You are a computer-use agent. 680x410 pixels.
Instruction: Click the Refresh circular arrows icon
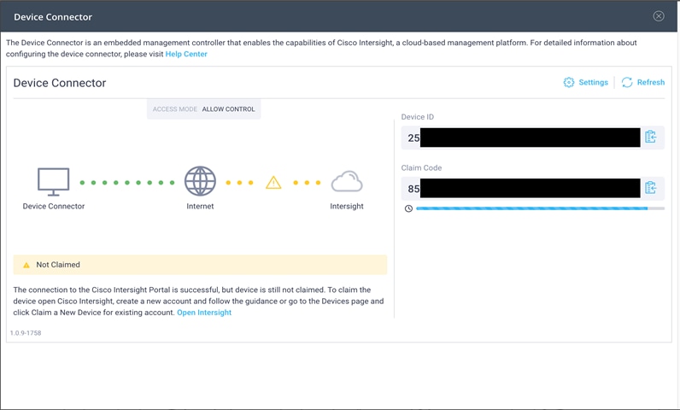(x=627, y=82)
